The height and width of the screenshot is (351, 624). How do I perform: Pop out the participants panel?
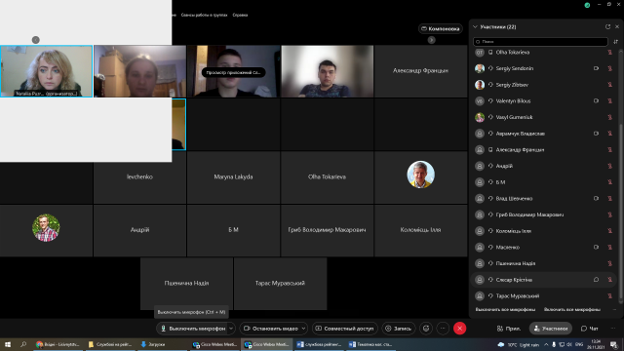[x=607, y=26]
